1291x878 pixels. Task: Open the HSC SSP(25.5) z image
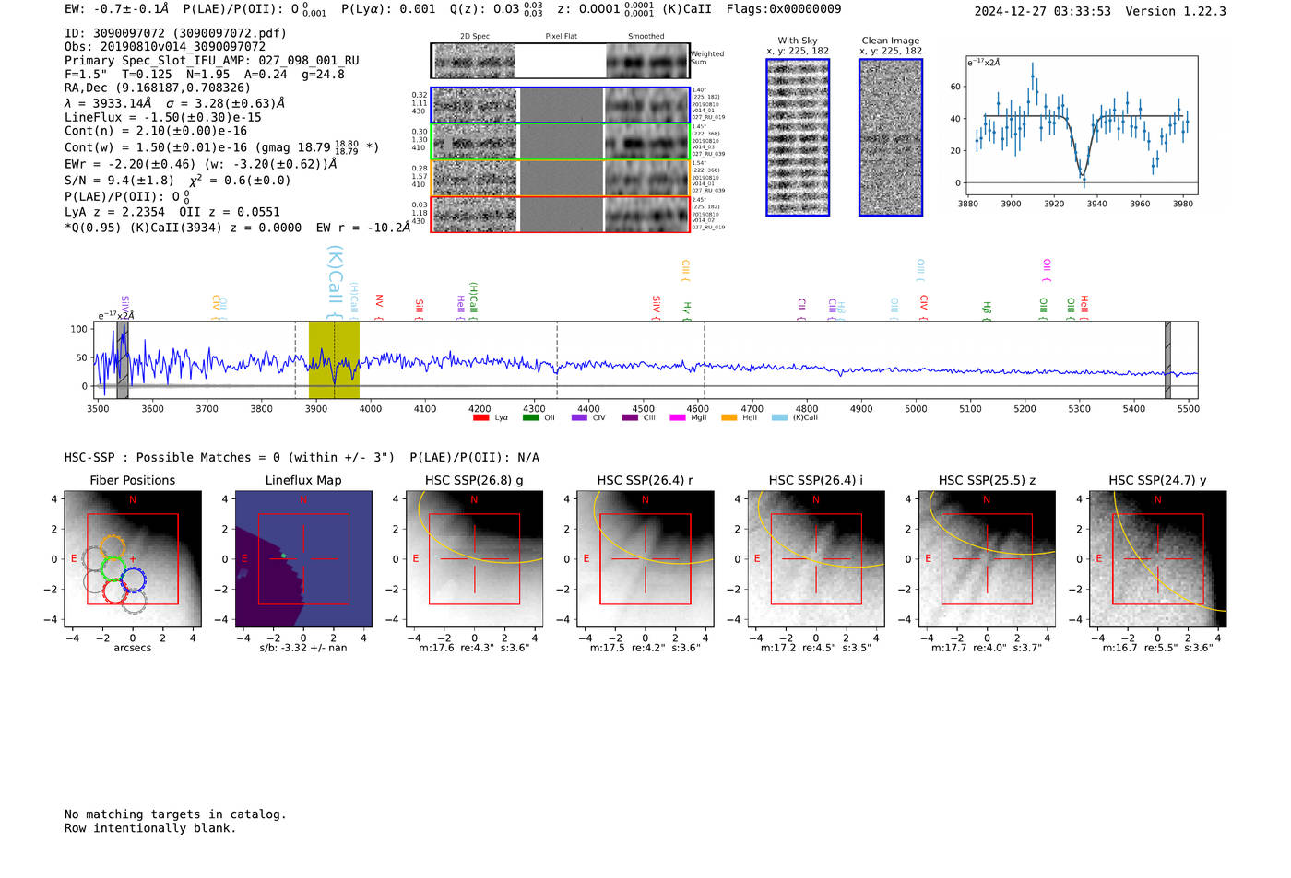click(987, 559)
